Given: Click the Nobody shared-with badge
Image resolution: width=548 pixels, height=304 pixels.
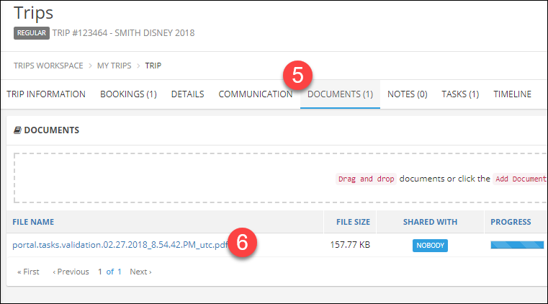Looking at the screenshot, I should 430,246.
